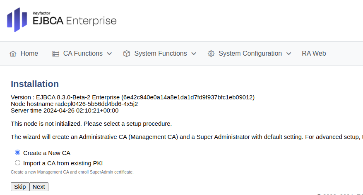Click the server icon beside CA Functions
Viewport: 363px width, 195px height.
pyautogui.click(x=55, y=54)
